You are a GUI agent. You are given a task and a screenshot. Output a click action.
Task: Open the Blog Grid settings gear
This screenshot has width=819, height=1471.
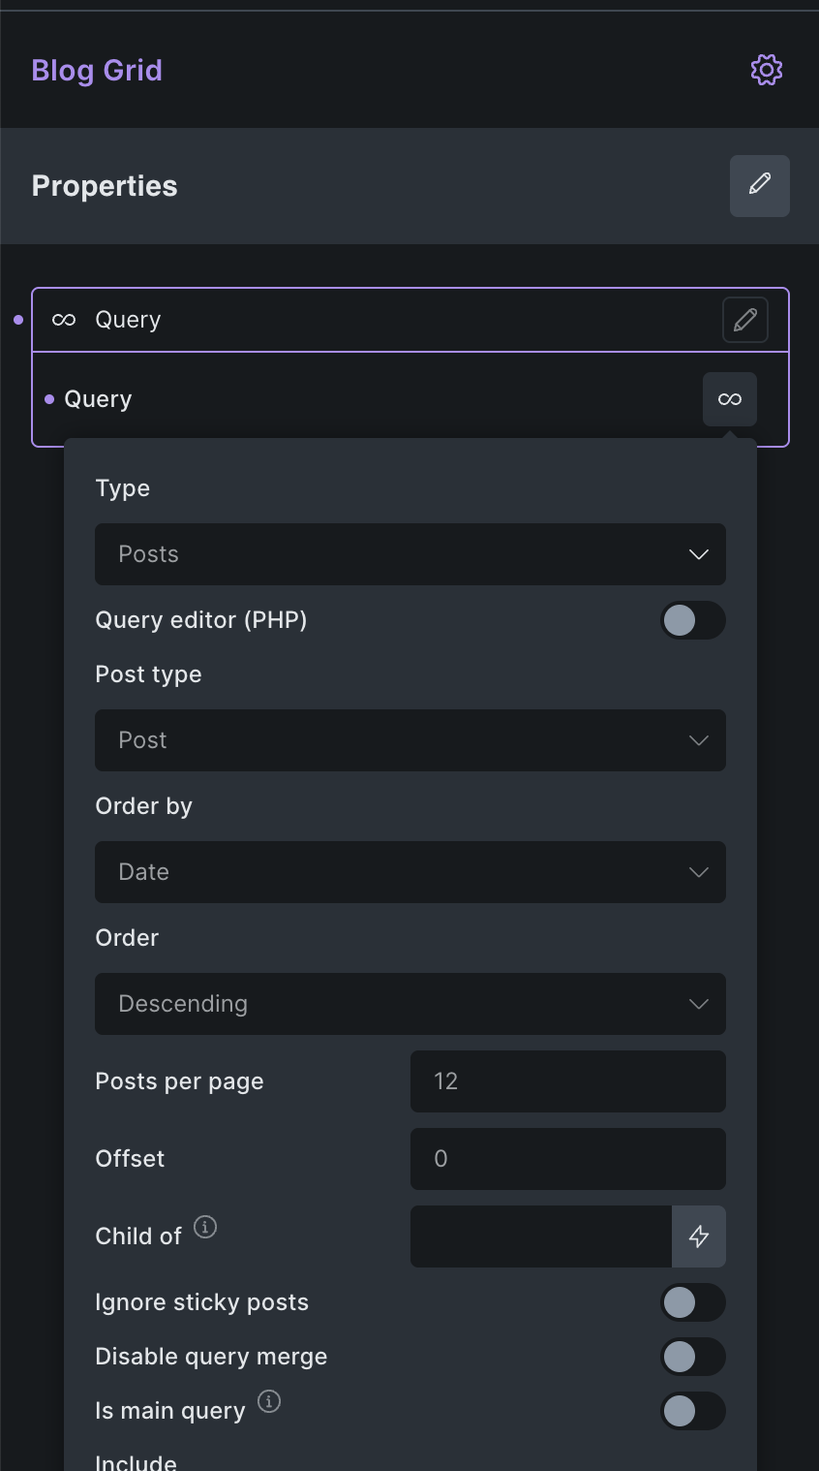click(x=766, y=70)
